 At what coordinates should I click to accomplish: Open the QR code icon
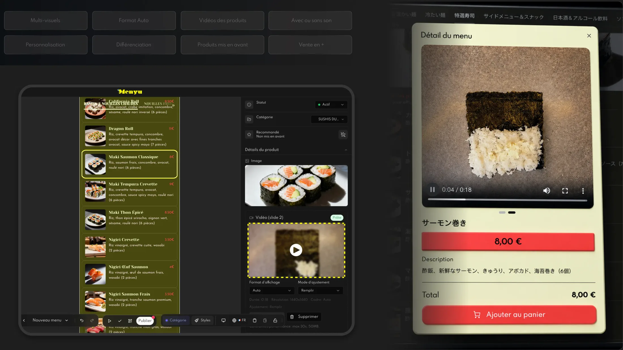tap(130, 321)
